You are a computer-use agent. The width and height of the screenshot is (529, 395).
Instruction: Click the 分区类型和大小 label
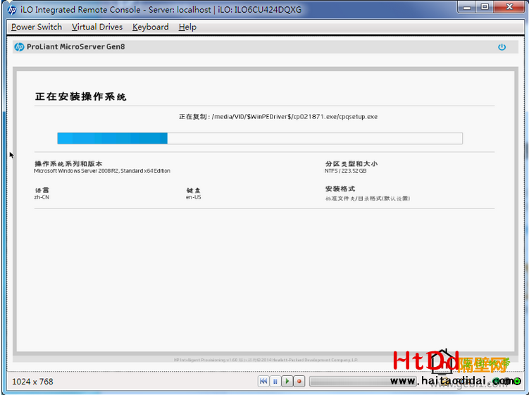pyautogui.click(x=351, y=163)
